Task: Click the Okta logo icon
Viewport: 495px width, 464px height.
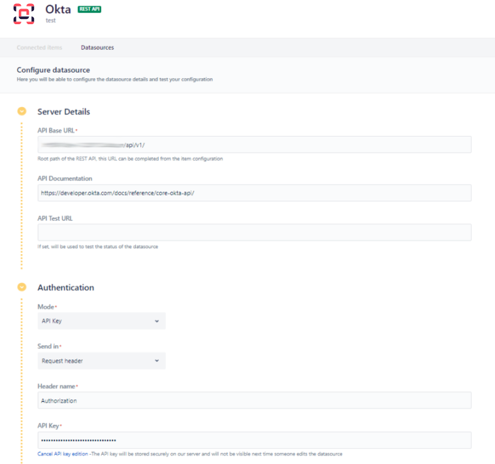Action: 24,14
